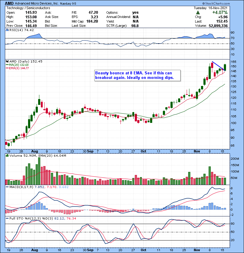Click the Nasdaq GS exchange label

point(68,4)
